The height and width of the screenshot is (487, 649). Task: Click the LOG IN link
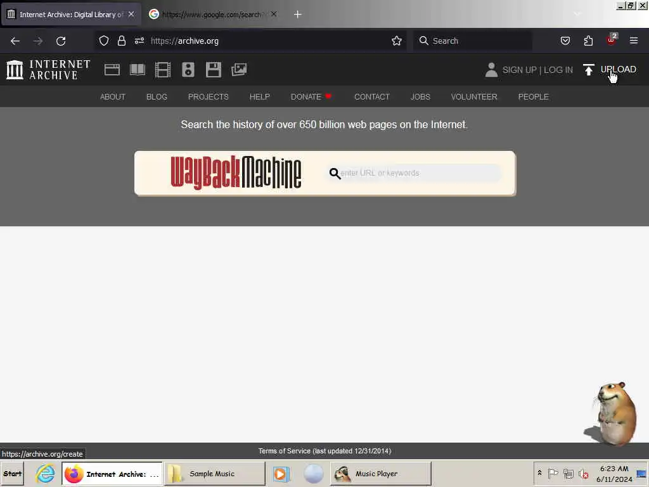coord(558,70)
